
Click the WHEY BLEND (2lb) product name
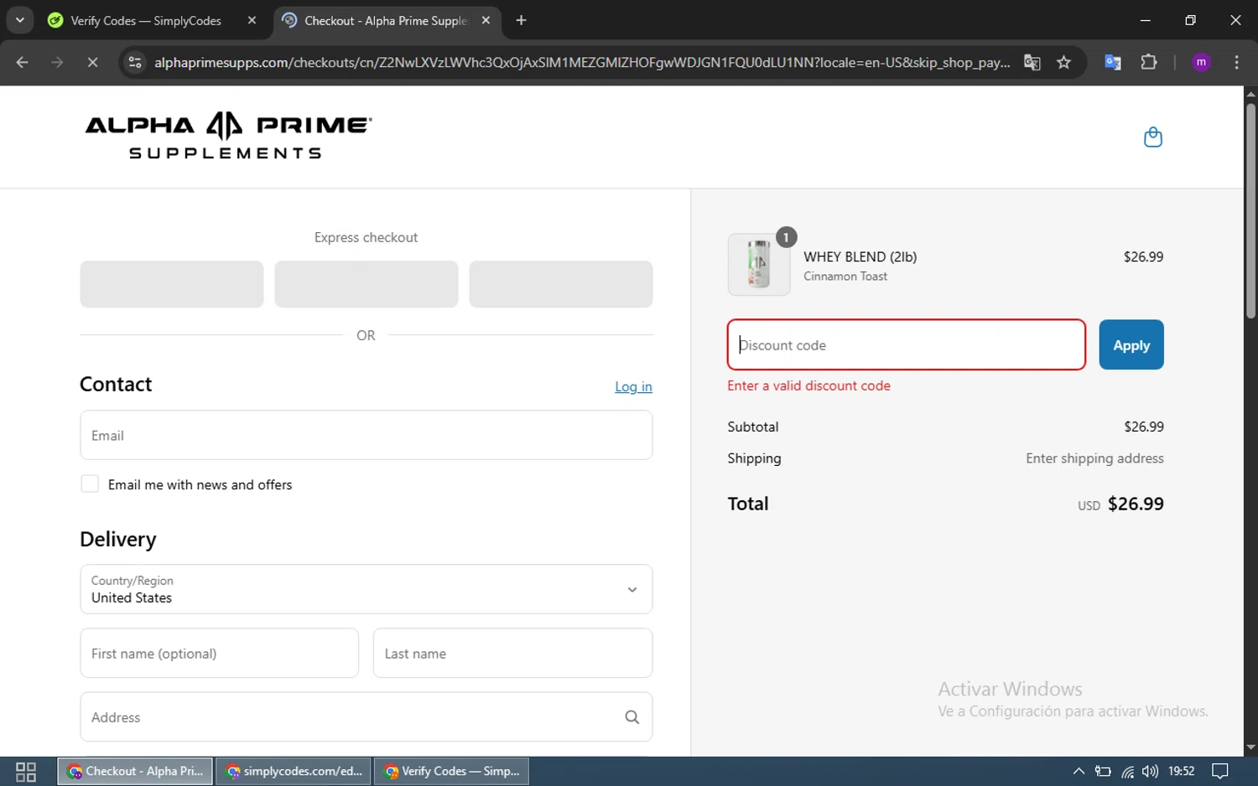click(860, 256)
